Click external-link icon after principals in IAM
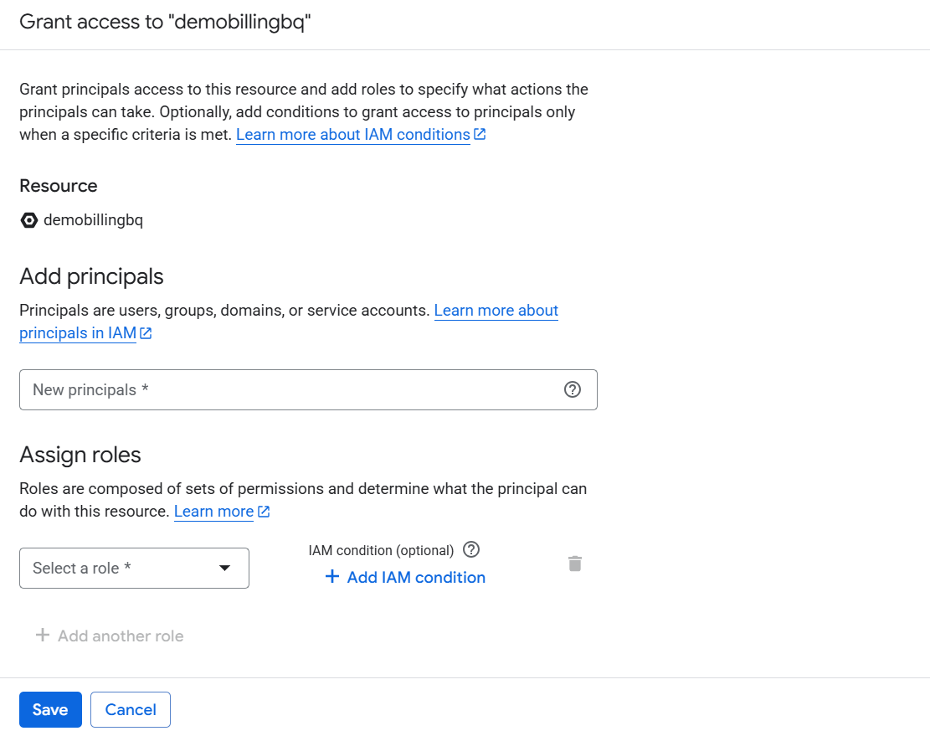This screenshot has height=731, width=930. click(x=146, y=333)
